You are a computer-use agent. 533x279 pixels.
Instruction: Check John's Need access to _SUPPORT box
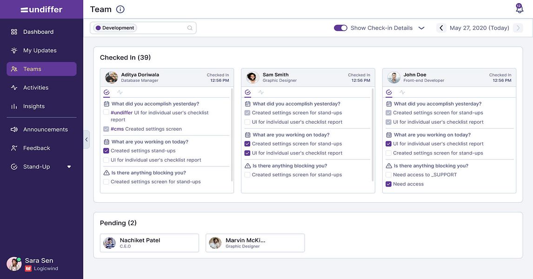tap(388, 175)
